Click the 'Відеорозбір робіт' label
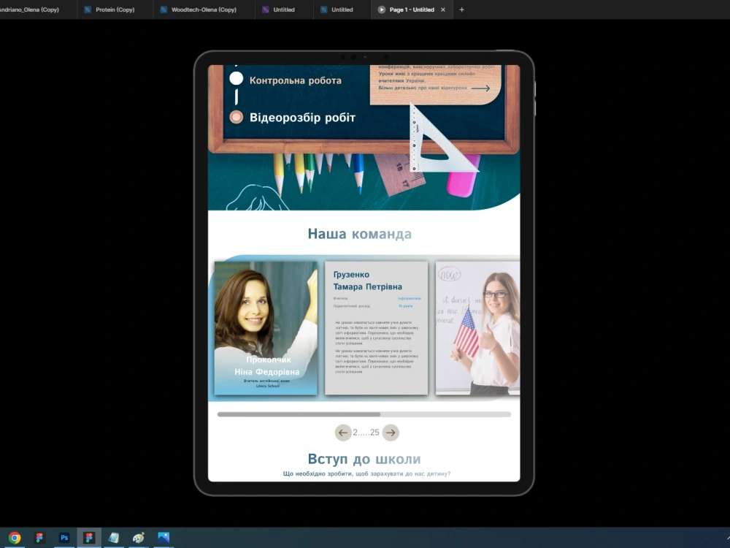Image resolution: width=730 pixels, height=548 pixels. (x=302, y=118)
